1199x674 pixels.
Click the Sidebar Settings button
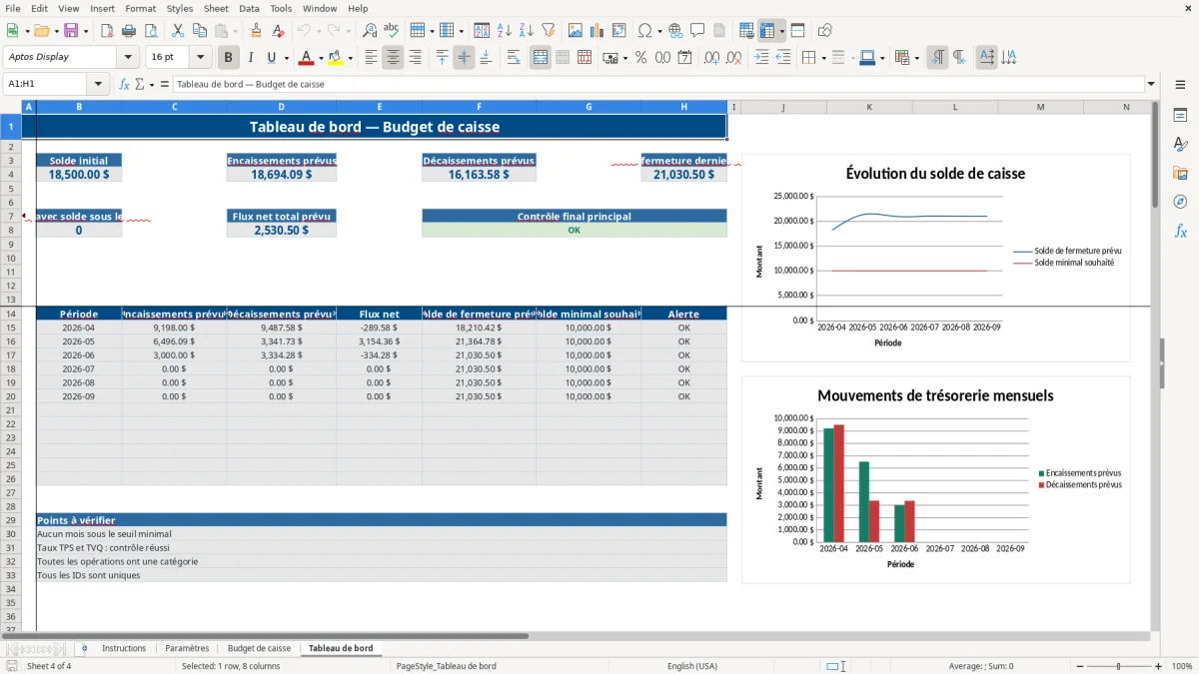(x=1180, y=87)
